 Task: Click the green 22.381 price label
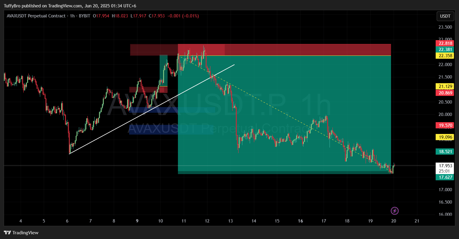coord(445,49)
